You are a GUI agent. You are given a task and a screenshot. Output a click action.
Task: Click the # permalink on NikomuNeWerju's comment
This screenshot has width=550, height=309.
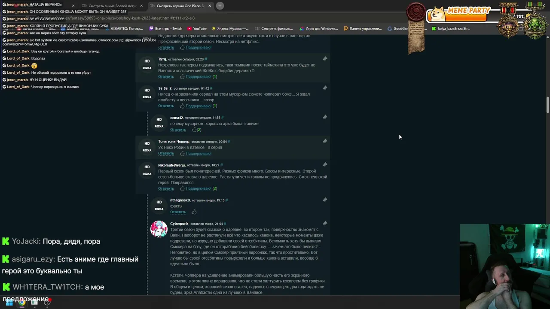coord(221,165)
